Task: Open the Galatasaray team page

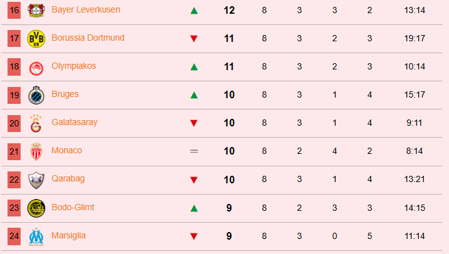Action: pyautogui.click(x=74, y=123)
